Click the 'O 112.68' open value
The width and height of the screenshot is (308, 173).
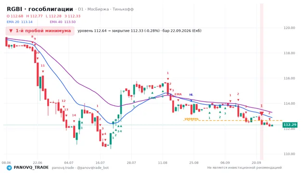pos(15,16)
